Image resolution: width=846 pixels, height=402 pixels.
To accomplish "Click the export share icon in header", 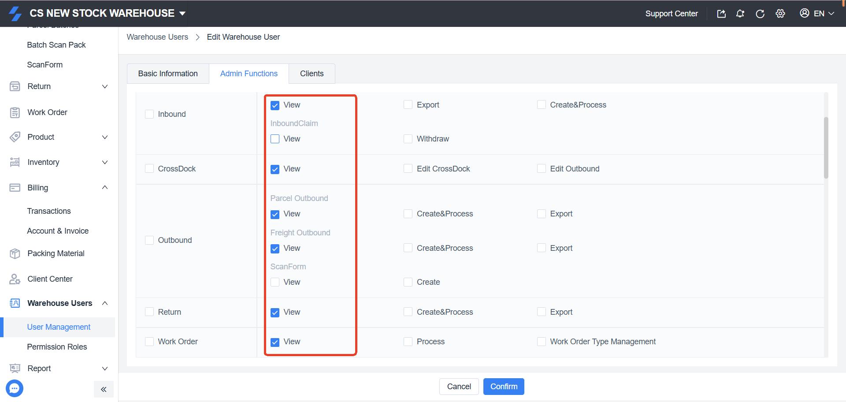I will [721, 14].
